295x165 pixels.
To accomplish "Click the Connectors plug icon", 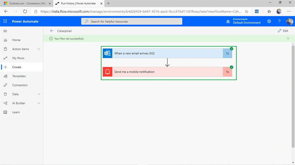I will (5, 85).
